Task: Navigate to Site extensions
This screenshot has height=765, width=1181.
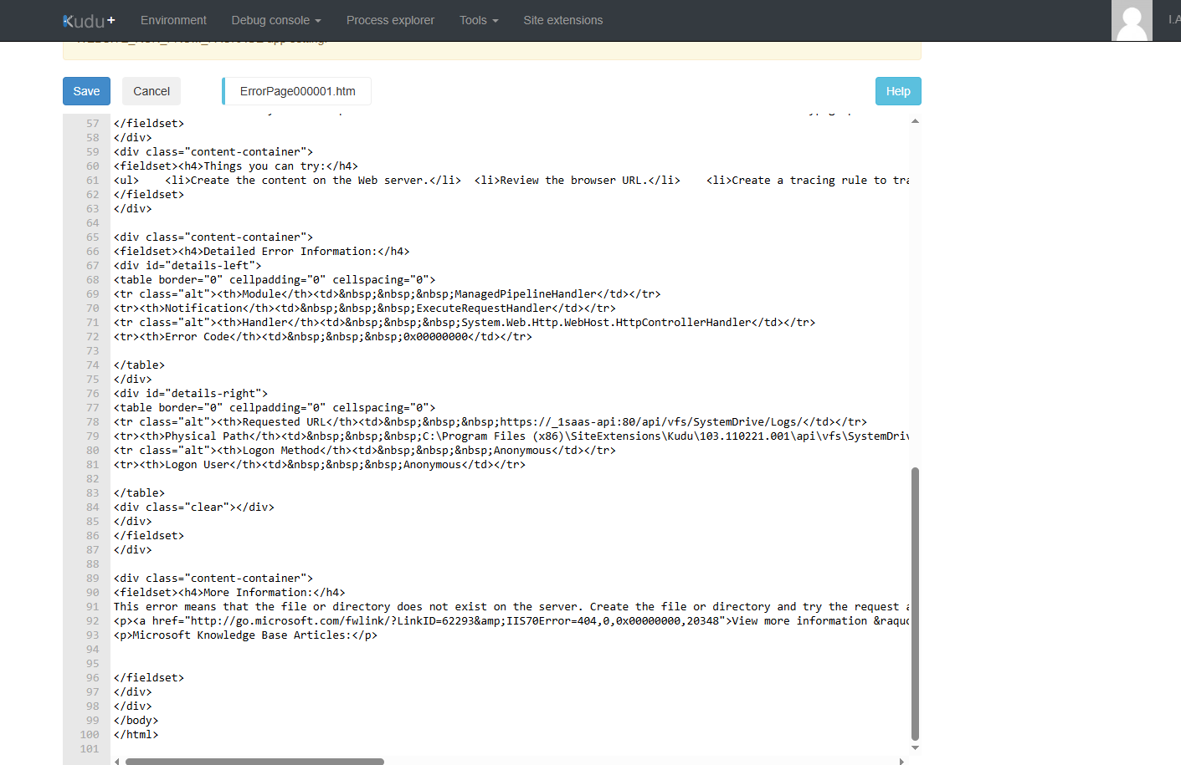Action: 562,20
